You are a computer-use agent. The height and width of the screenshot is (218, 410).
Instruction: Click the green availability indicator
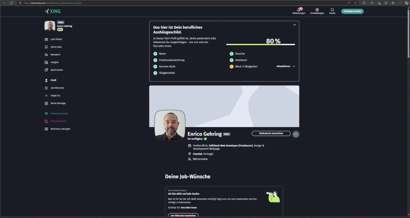pos(205,139)
